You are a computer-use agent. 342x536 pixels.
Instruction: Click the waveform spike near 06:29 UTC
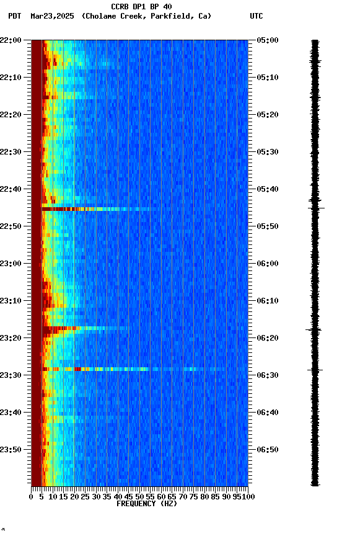315,370
